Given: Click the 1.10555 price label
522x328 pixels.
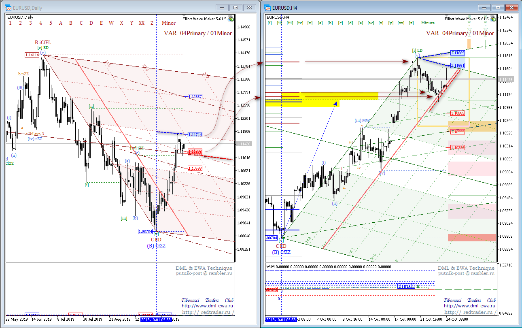Looking at the screenshot, I should (458, 132).
